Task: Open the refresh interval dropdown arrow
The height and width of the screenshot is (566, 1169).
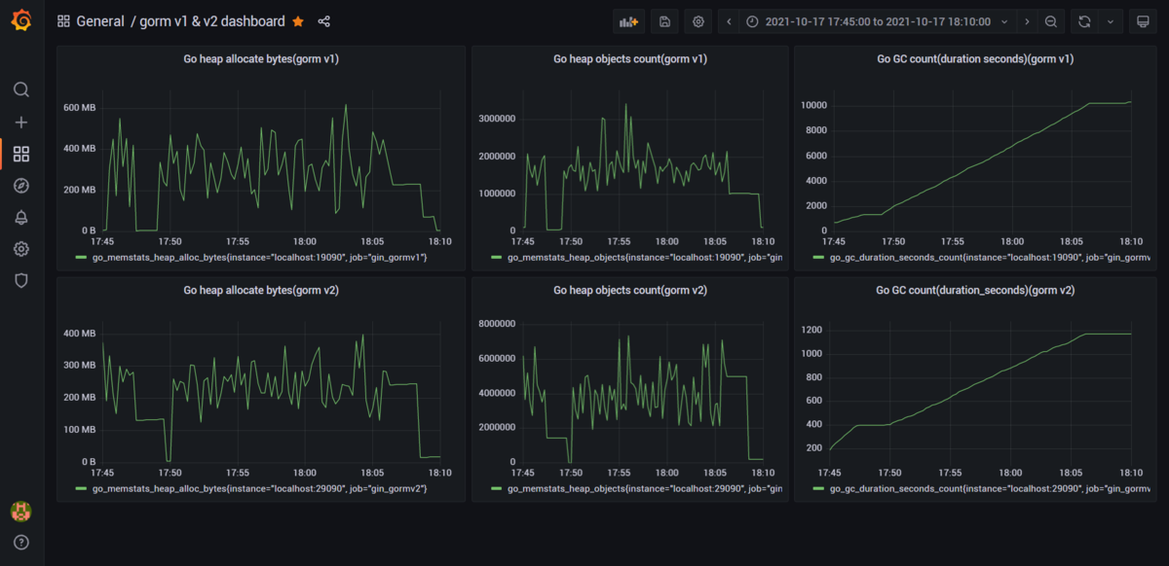Action: 1110,21
